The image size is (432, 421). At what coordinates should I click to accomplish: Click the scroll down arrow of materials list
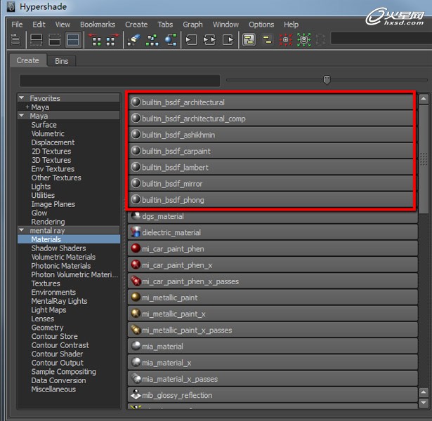[424, 403]
